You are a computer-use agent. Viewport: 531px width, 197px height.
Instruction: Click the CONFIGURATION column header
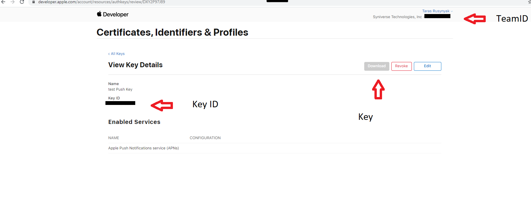[205, 138]
